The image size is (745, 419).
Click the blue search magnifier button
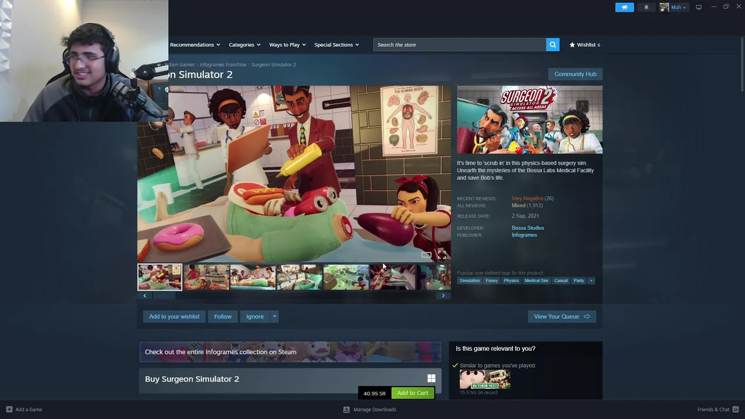tap(552, 45)
